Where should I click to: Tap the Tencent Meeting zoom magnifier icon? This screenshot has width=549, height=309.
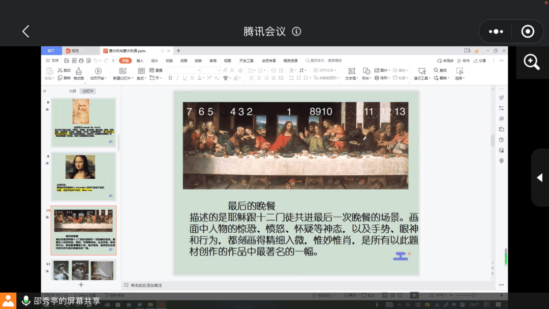tap(532, 62)
